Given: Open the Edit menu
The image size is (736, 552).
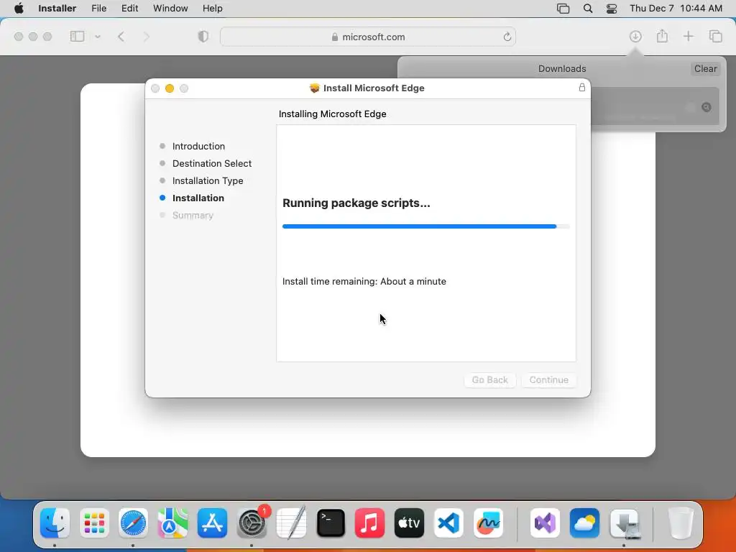Looking at the screenshot, I should pyautogui.click(x=129, y=9).
